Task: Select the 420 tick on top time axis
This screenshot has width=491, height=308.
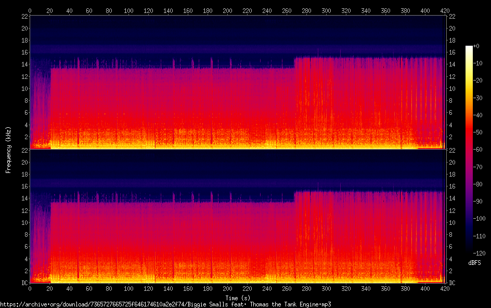Action: (x=444, y=10)
